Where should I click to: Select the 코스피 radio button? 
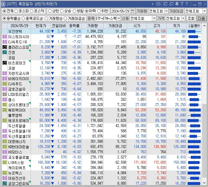(x=16, y=11)
